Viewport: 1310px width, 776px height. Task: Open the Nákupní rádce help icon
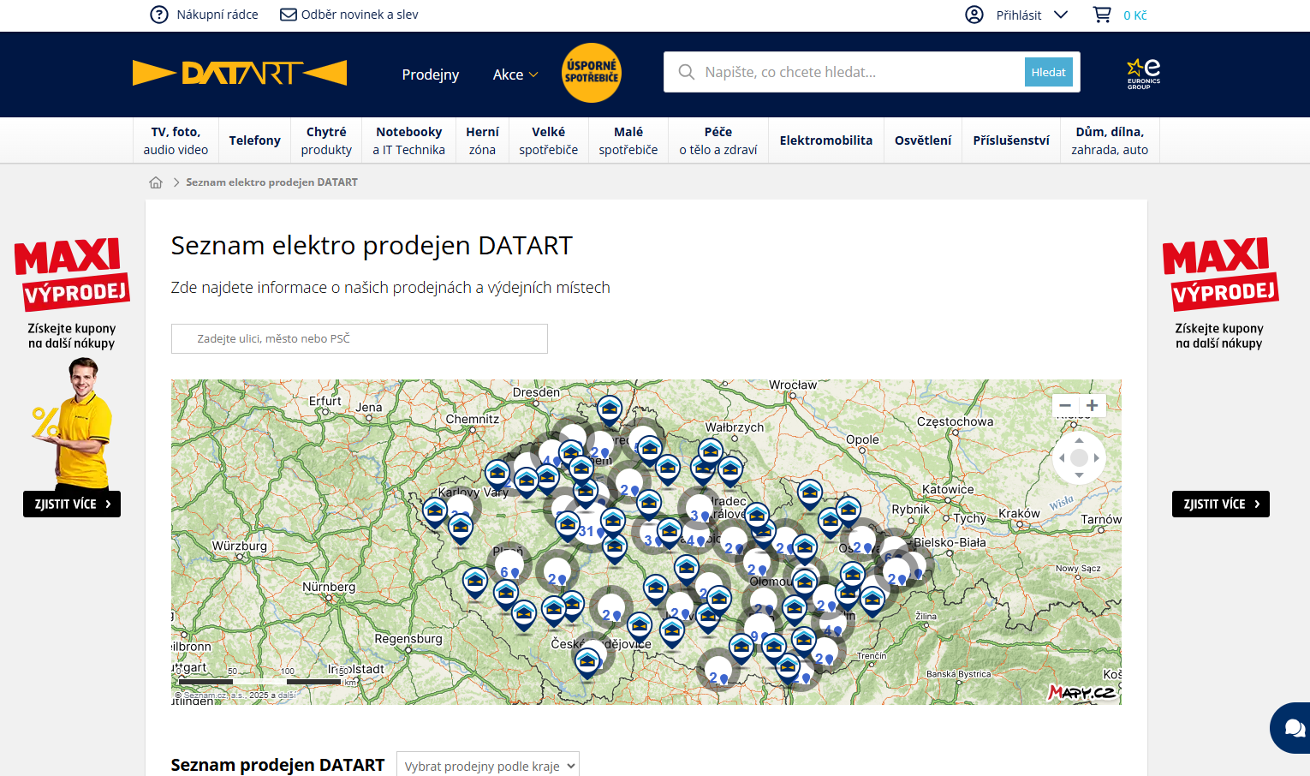point(159,15)
